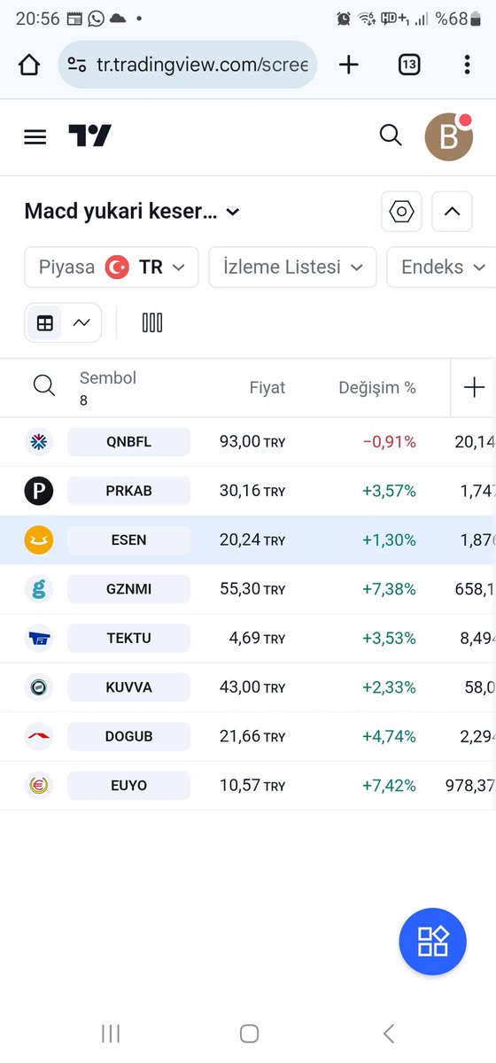Viewport: 496px width, 1063px height.
Task: Tap the TEKTU company logo
Action: [x=39, y=638]
